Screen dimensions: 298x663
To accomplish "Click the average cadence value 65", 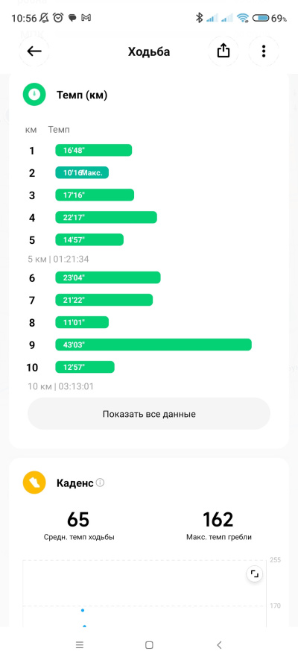I will 78,520.
